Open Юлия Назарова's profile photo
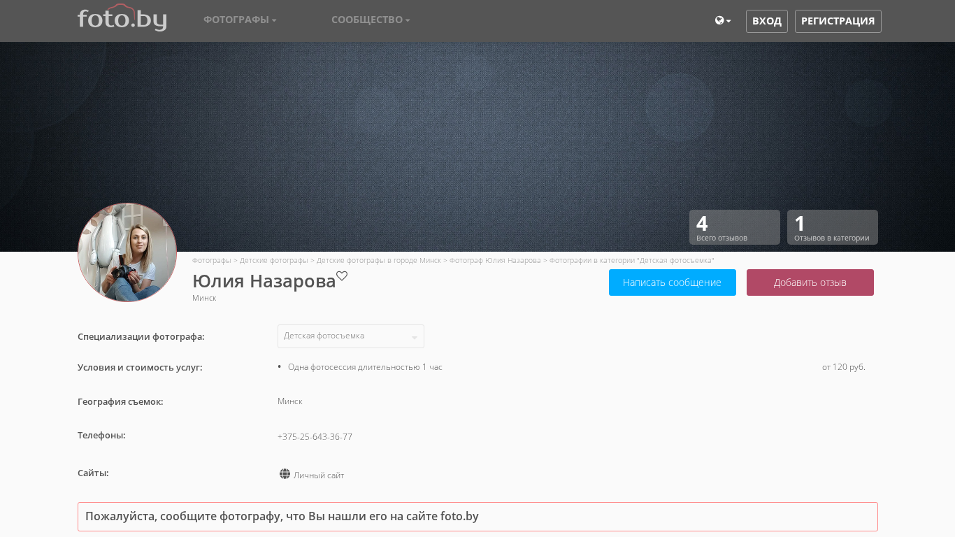The image size is (955, 537). click(x=127, y=252)
